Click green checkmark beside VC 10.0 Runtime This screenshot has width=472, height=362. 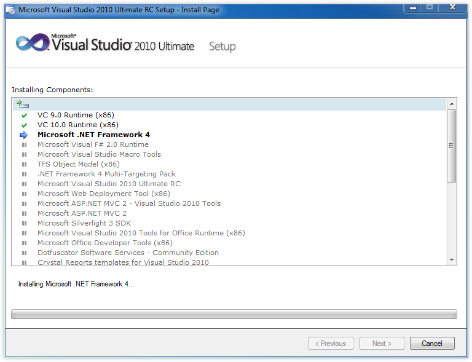point(24,125)
